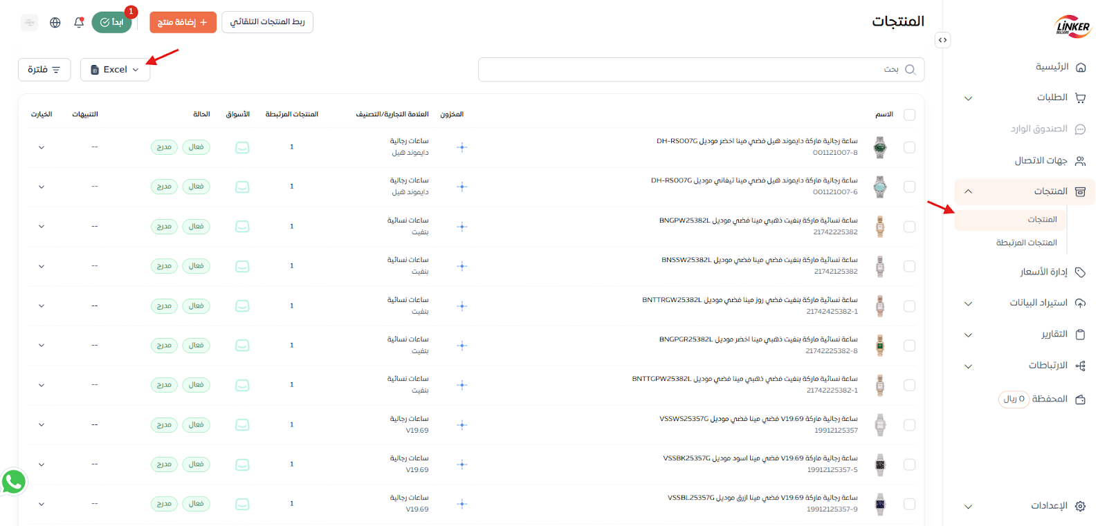Click marketplace icon for VSSBK25357G row

(x=242, y=464)
